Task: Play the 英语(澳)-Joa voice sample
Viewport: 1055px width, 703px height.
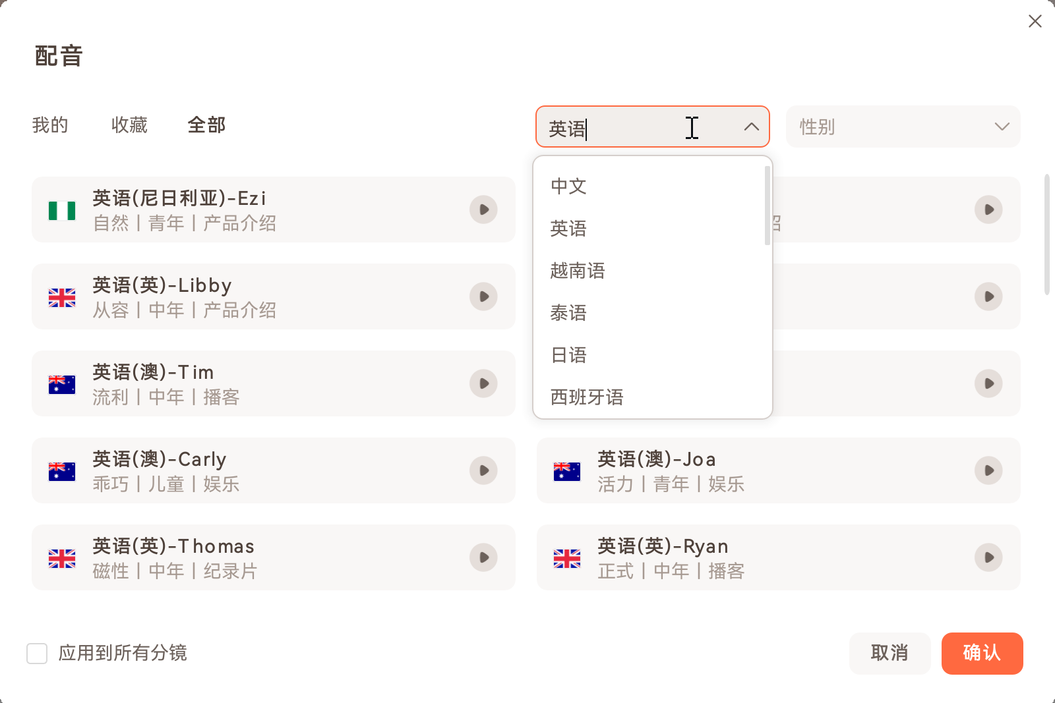Action: (x=988, y=470)
